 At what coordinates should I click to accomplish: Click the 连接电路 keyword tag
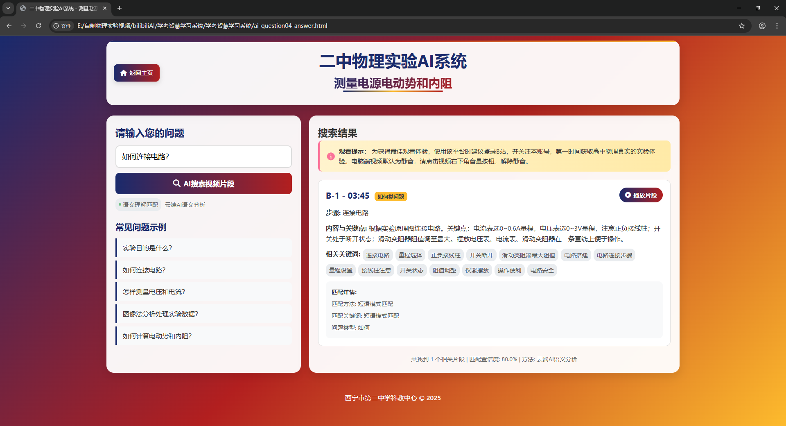377,255
